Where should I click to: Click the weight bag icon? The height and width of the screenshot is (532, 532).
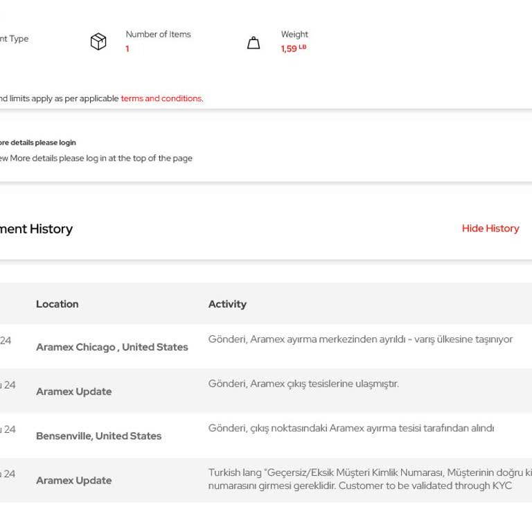(x=254, y=43)
